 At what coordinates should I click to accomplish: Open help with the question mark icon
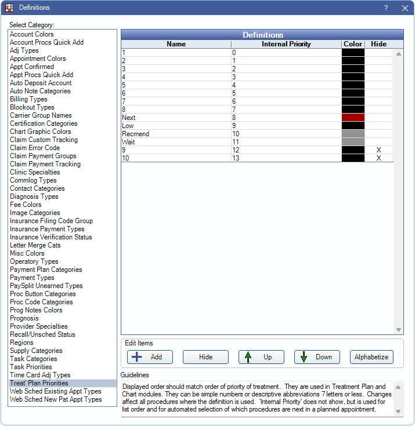386,8
